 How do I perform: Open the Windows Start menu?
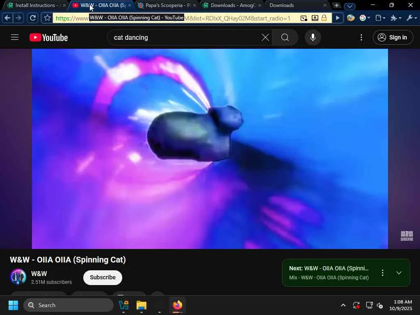(13, 305)
